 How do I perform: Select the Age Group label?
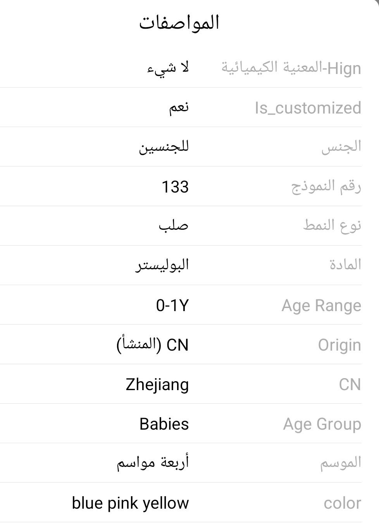(x=322, y=424)
